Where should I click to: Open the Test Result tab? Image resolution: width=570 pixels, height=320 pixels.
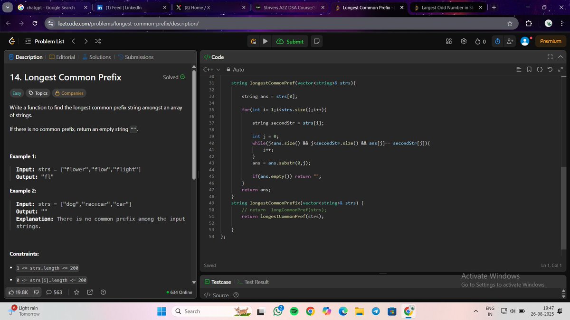[x=253, y=282]
